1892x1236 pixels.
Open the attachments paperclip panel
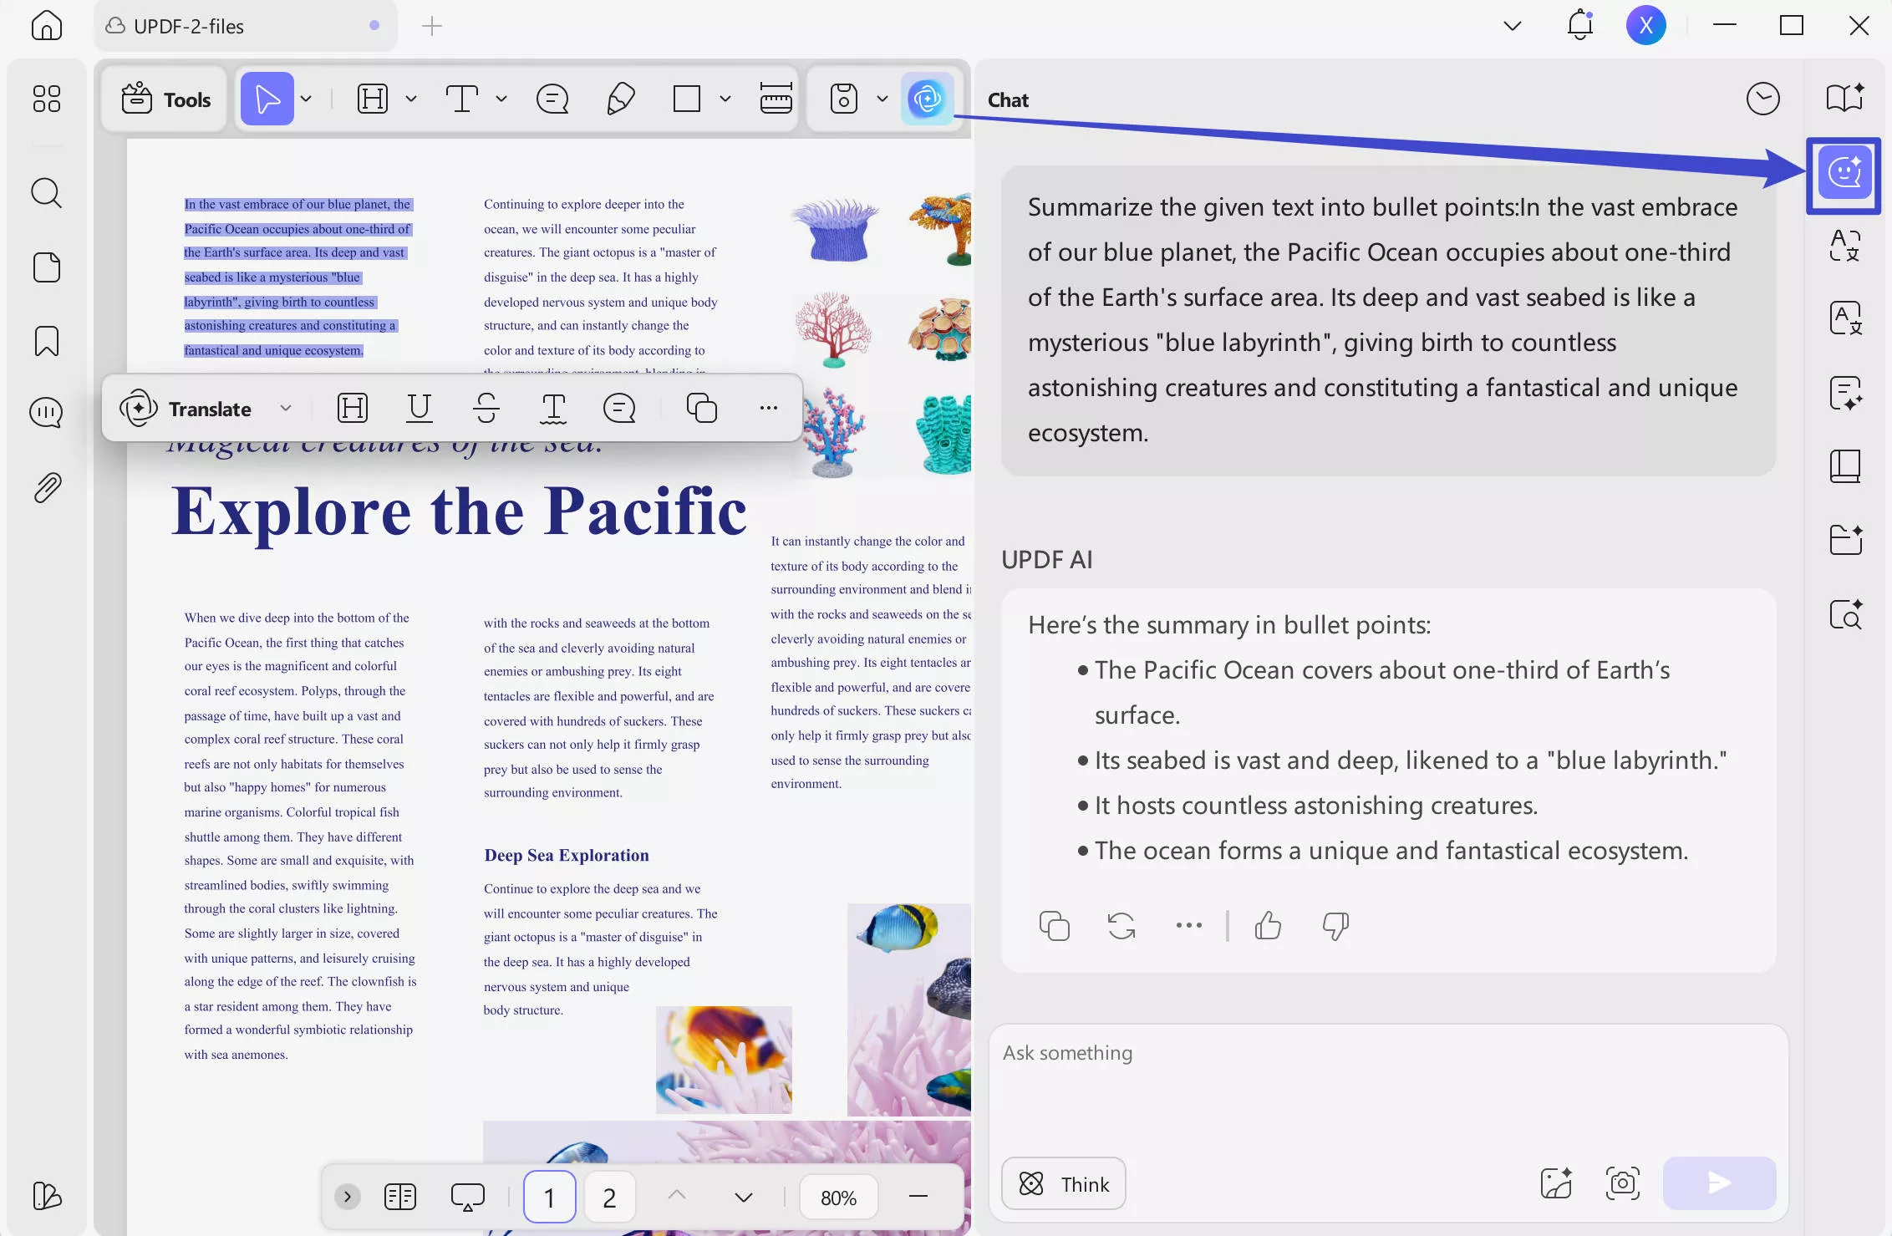pos(46,487)
